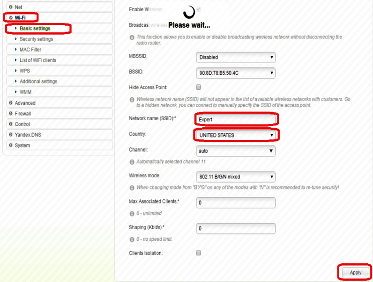The height and width of the screenshot is (282, 373).
Task: Collapse the Wi-Fi section arrow icon
Action: click(x=10, y=18)
